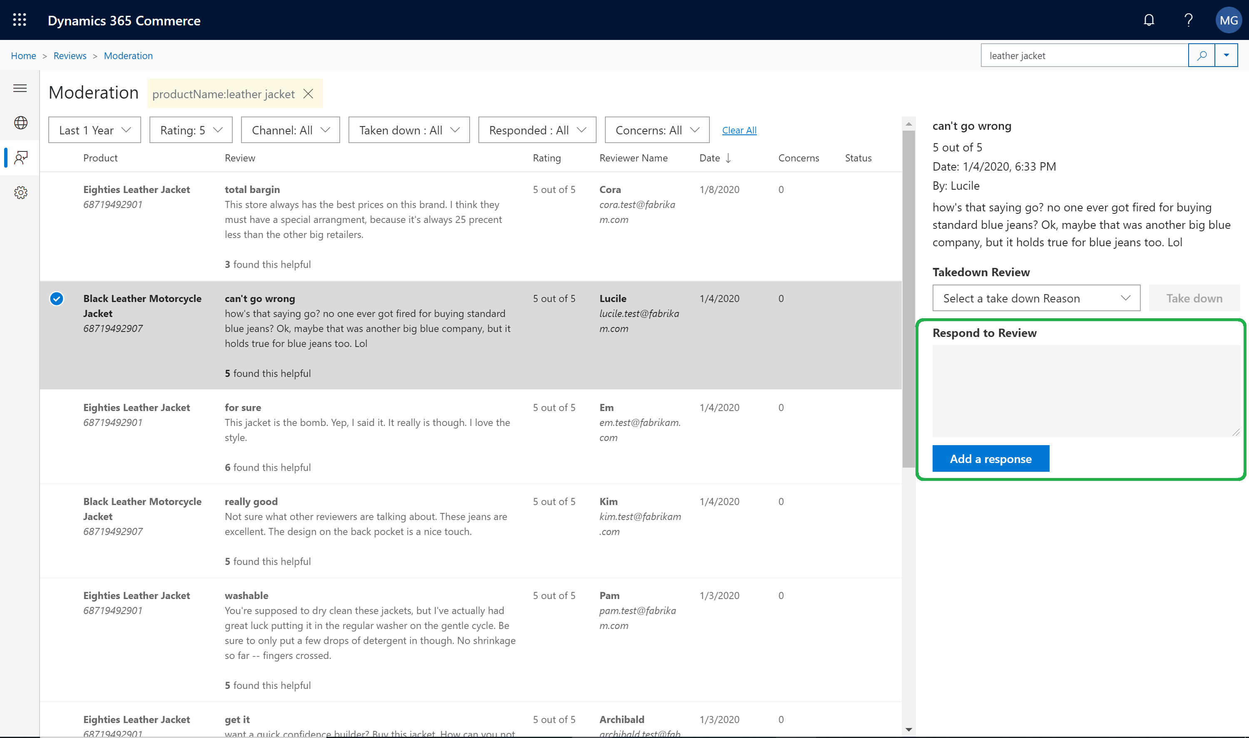Click the notifications bell icon

pyautogui.click(x=1149, y=19)
